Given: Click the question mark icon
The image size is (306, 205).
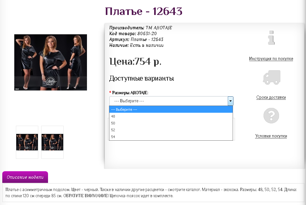Looking at the screenshot, I should click(x=271, y=116).
